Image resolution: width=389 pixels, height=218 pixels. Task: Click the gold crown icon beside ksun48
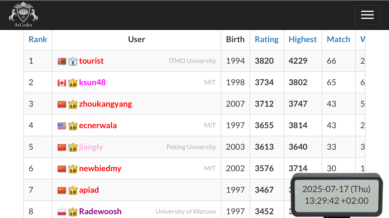[x=73, y=83]
